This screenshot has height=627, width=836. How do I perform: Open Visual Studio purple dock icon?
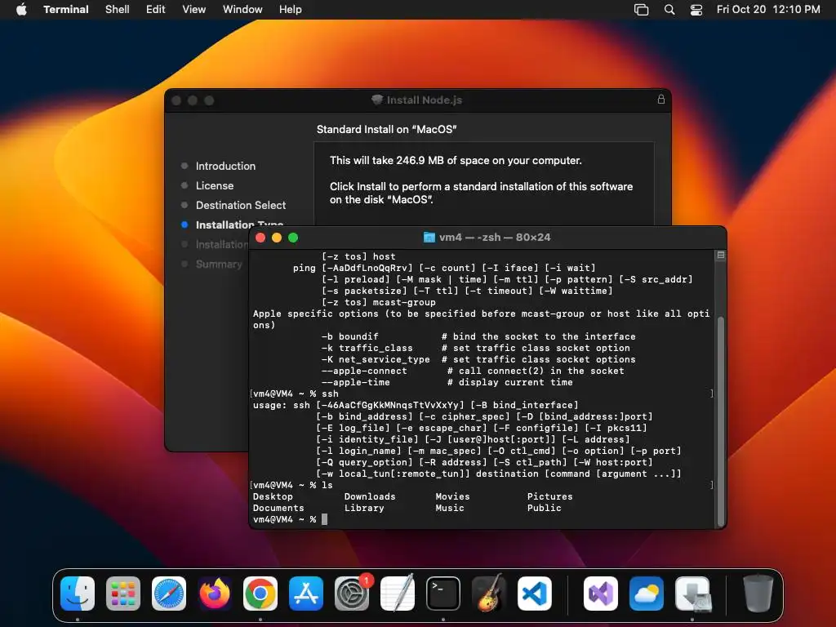click(601, 594)
